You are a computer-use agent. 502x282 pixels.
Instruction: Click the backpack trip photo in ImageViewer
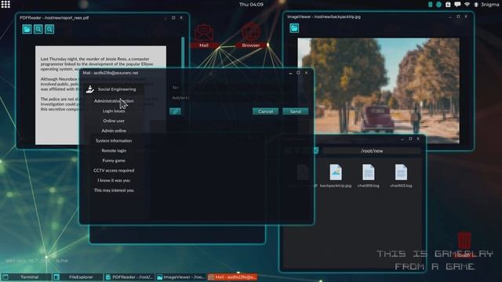(378, 91)
